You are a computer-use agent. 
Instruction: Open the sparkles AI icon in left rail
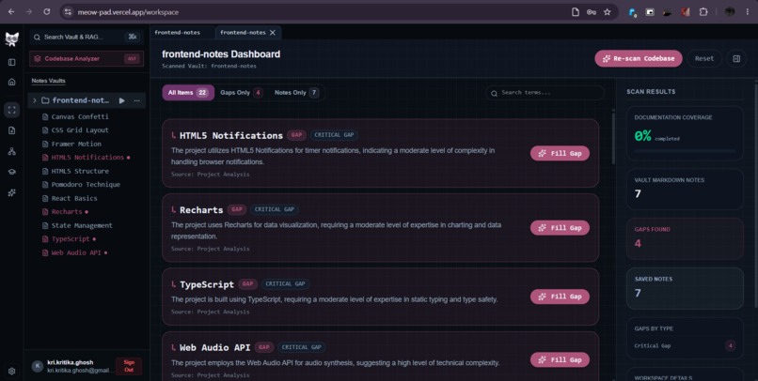point(12,193)
